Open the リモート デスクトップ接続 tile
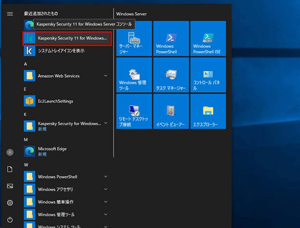Viewport: 300px width, 228px height. (x=134, y=111)
